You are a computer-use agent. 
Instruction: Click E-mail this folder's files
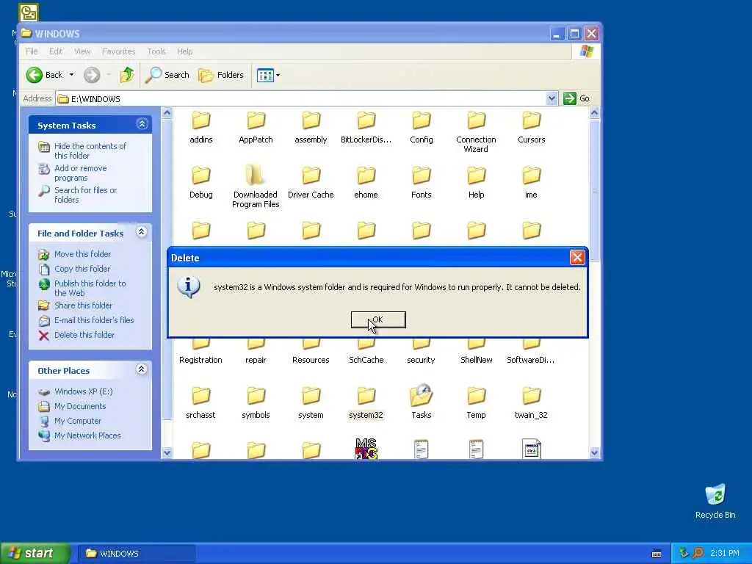(94, 320)
